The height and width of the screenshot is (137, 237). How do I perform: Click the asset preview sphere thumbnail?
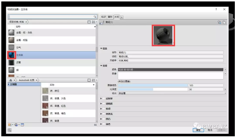163,35
